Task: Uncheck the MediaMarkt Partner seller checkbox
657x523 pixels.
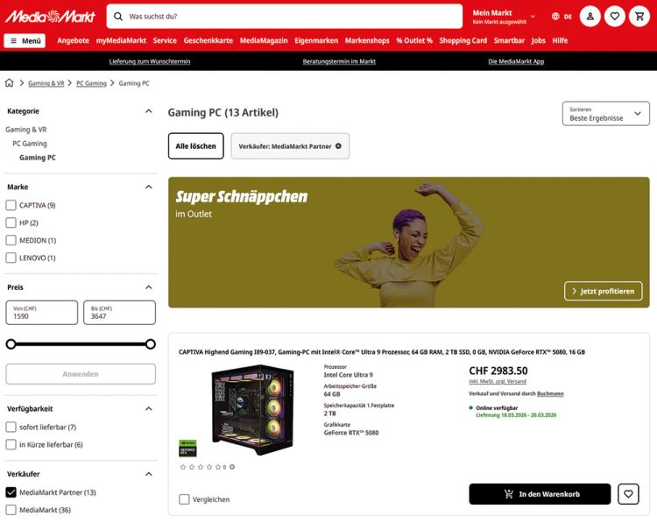Action: click(x=11, y=492)
